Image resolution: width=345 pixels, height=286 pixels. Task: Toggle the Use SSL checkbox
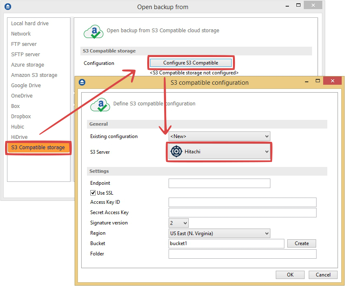coord(93,193)
